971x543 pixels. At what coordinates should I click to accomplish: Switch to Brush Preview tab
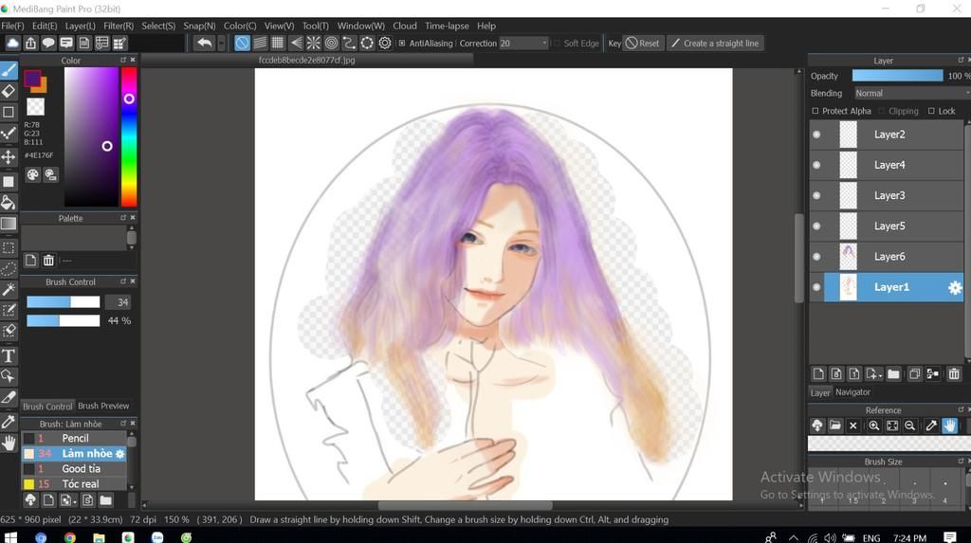[x=103, y=406]
